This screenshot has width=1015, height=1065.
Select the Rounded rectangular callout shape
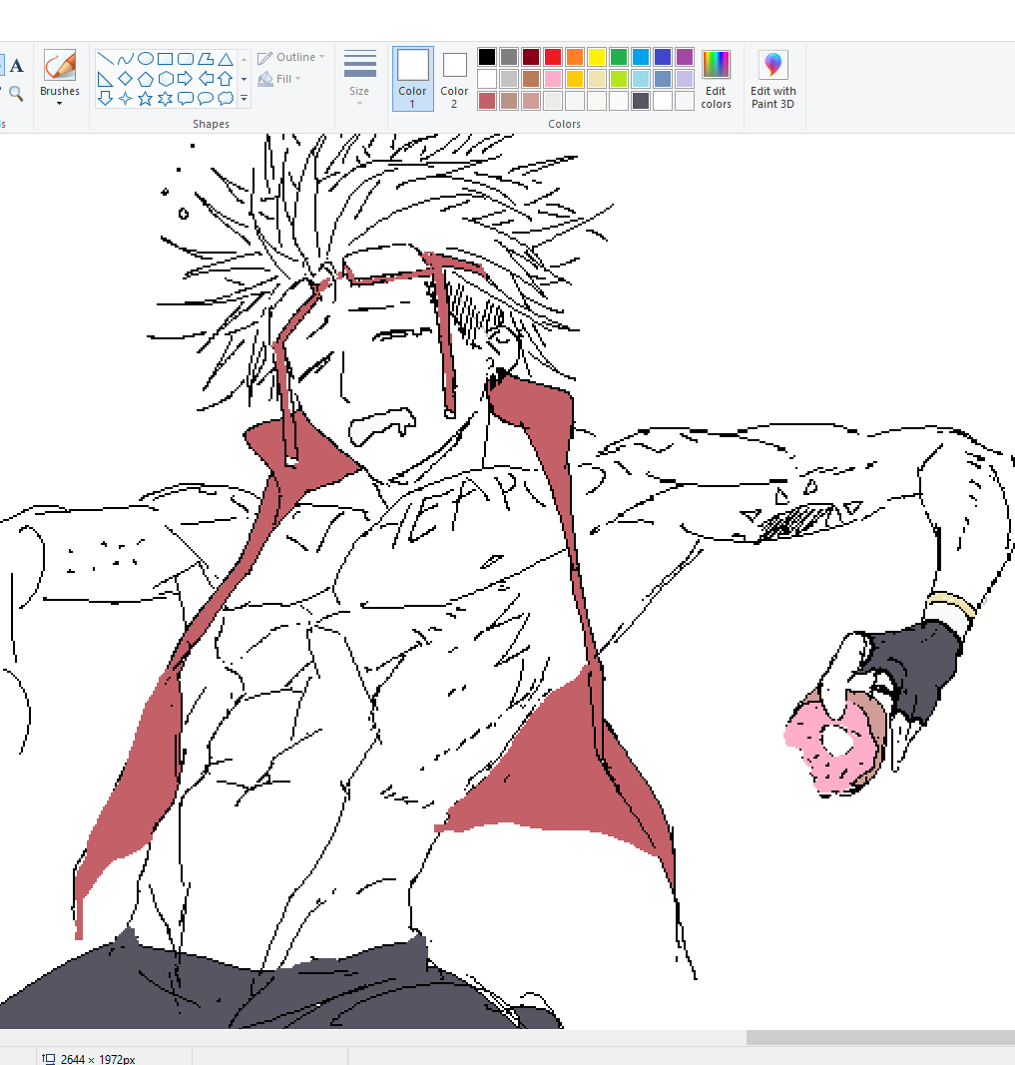pyautogui.click(x=186, y=99)
